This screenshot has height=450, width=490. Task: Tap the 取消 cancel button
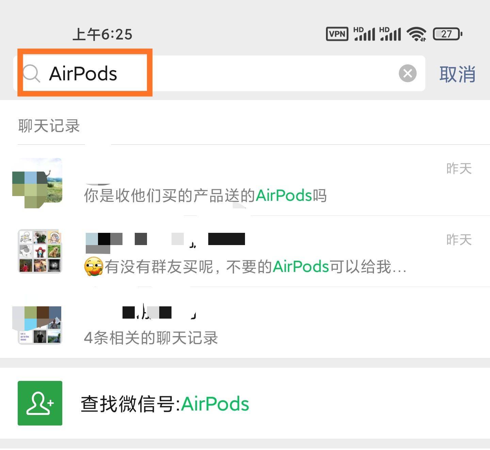click(x=457, y=74)
